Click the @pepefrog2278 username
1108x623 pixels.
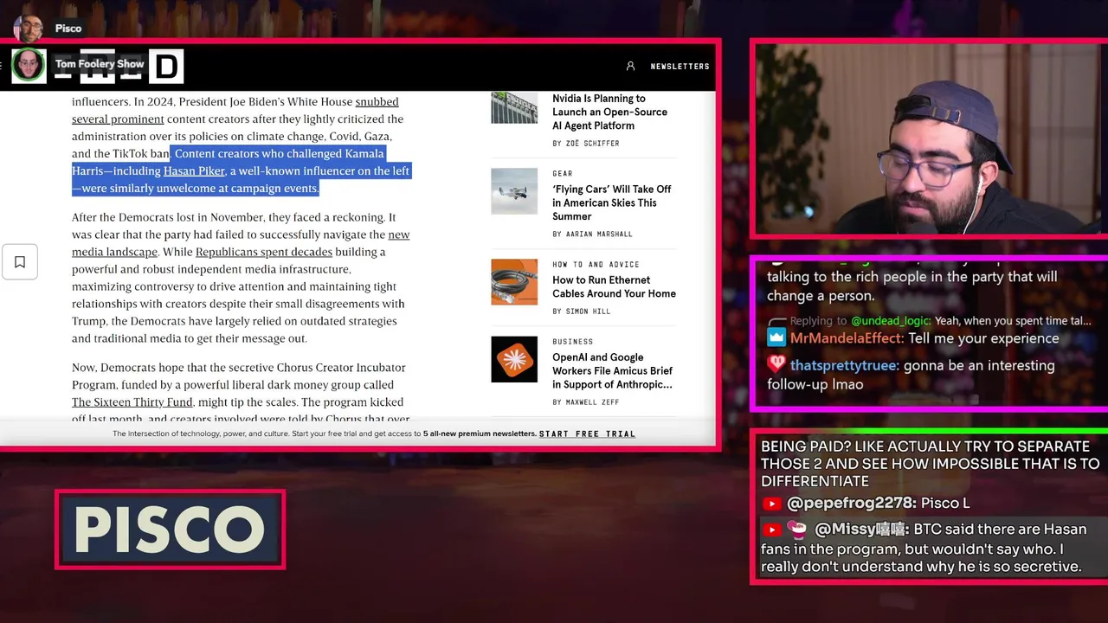[851, 503]
